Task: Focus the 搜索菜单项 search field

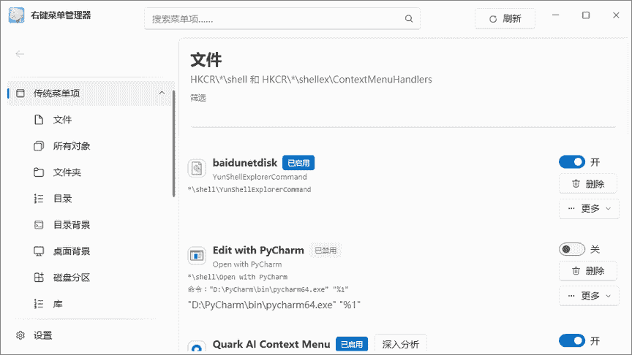Action: point(282,18)
